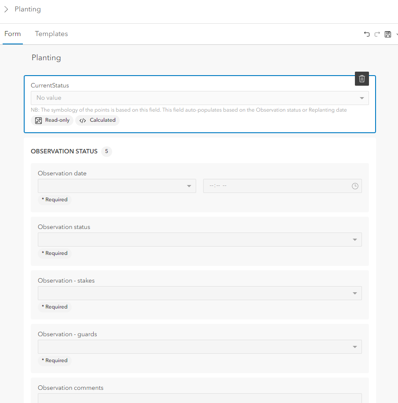Switch to the Templates tab

click(51, 34)
